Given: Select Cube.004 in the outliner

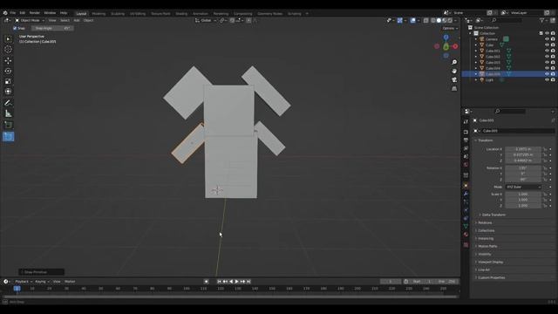Looking at the screenshot, I should click(x=493, y=68).
